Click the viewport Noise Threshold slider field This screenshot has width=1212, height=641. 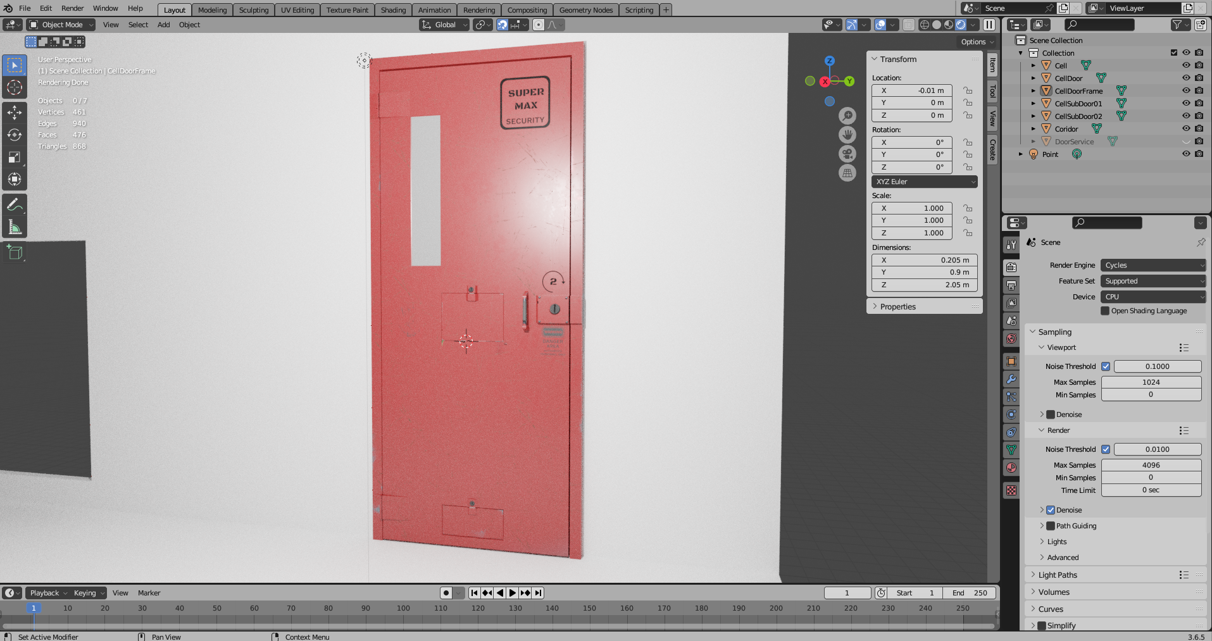1157,366
